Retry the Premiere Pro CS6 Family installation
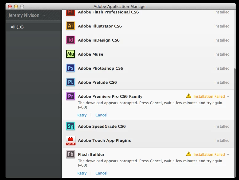Viewport: 239px width, 180px height. click(82, 115)
